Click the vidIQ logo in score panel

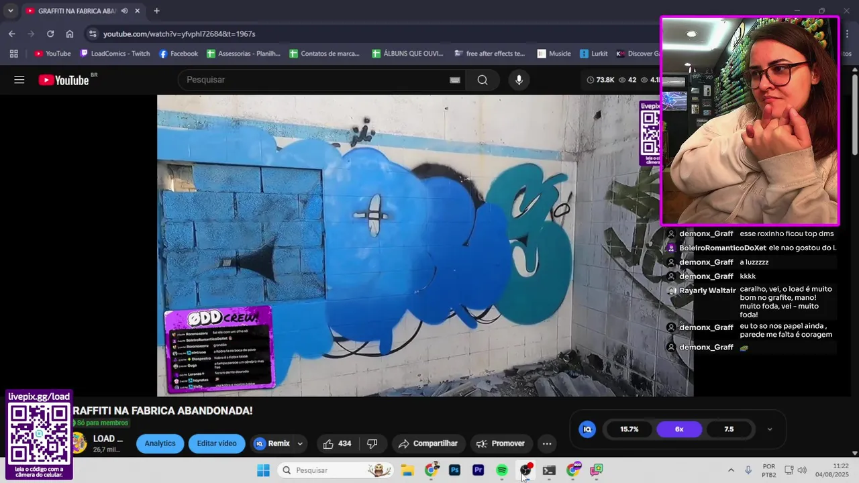point(587,429)
